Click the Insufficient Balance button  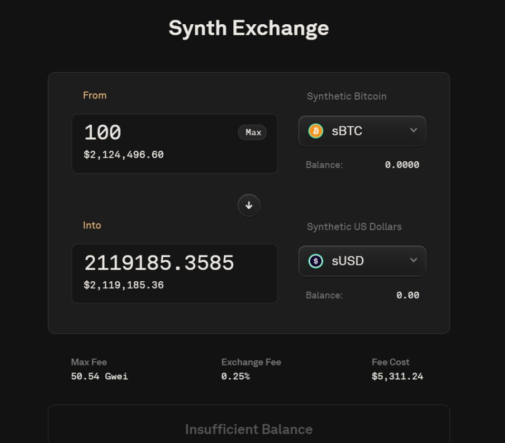tap(249, 429)
